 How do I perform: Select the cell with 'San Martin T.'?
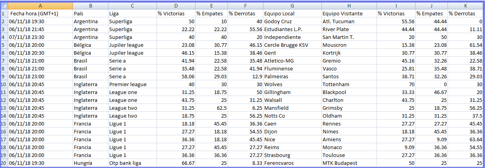(349, 37)
